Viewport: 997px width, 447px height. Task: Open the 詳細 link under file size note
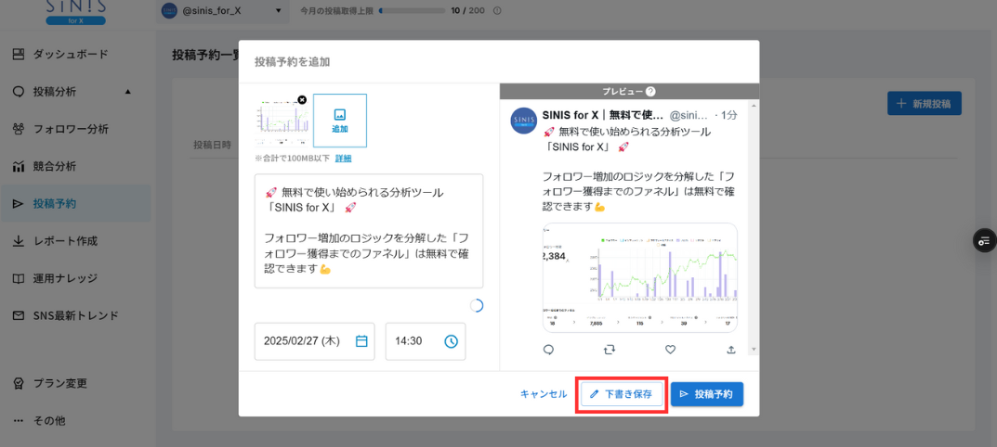(x=344, y=159)
